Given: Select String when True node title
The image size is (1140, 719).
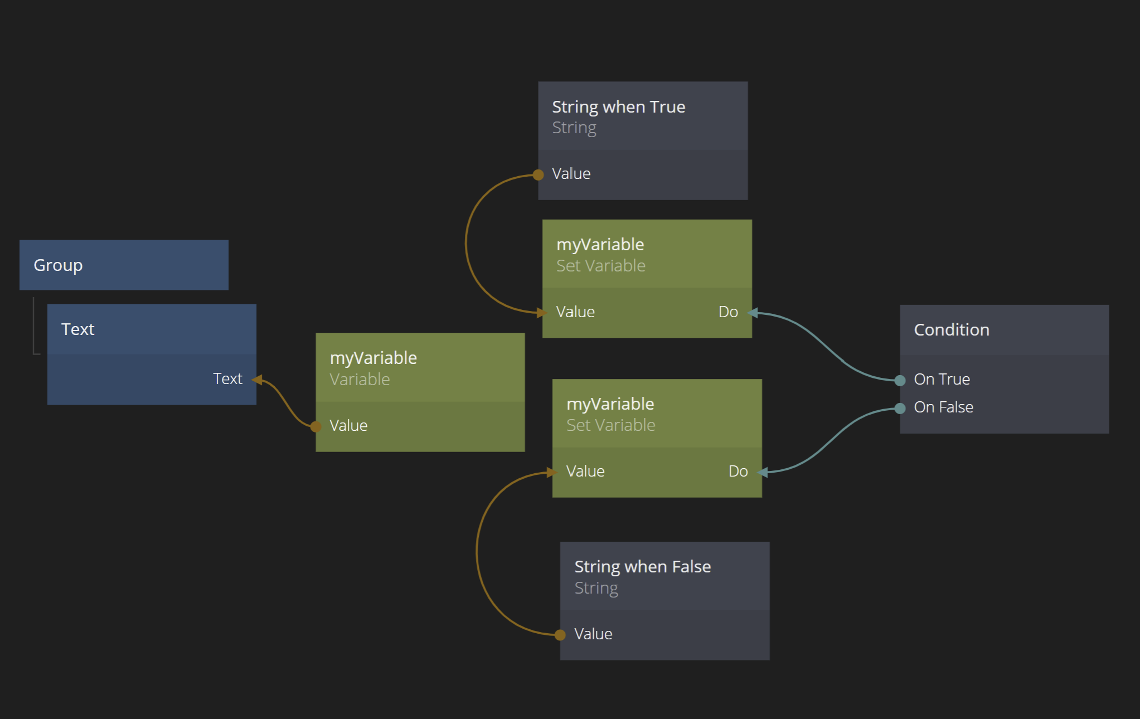Looking at the screenshot, I should click(x=618, y=107).
